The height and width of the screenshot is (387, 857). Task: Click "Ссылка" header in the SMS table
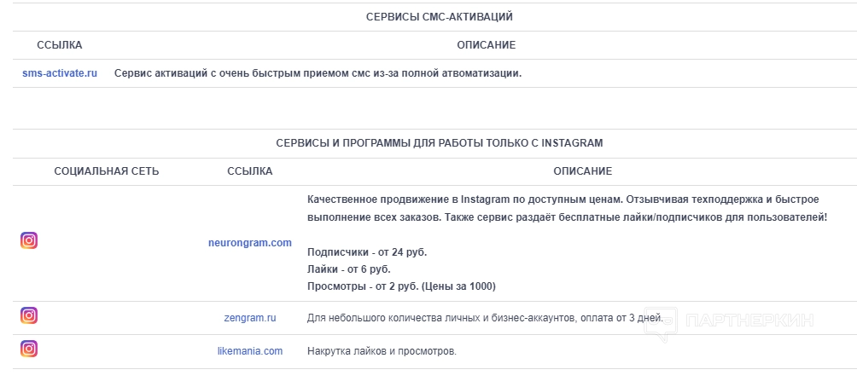click(60, 45)
